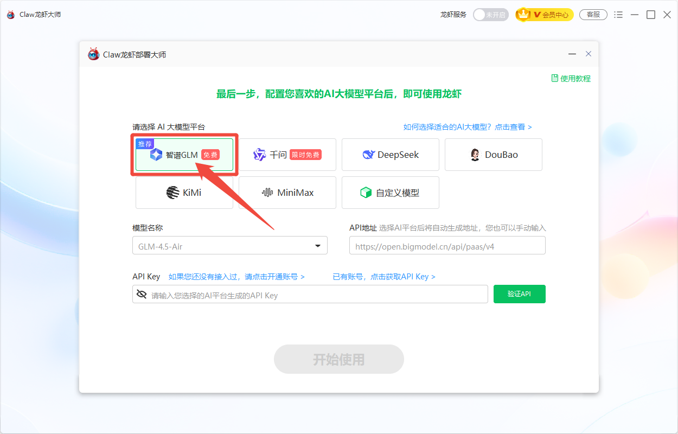Click the DeepSeek whale icon
Viewport: 678px width, 434px height.
pos(369,155)
